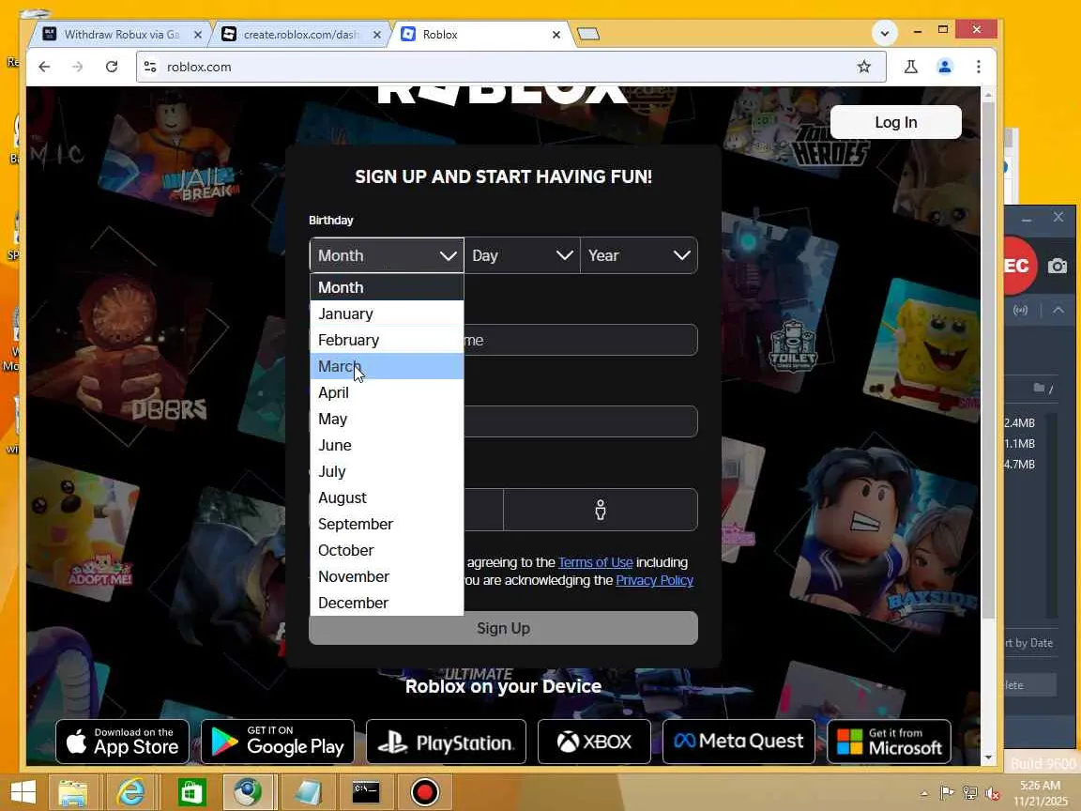Collapse the recorder panel chevron
This screenshot has width=1081, height=811.
1058,311
